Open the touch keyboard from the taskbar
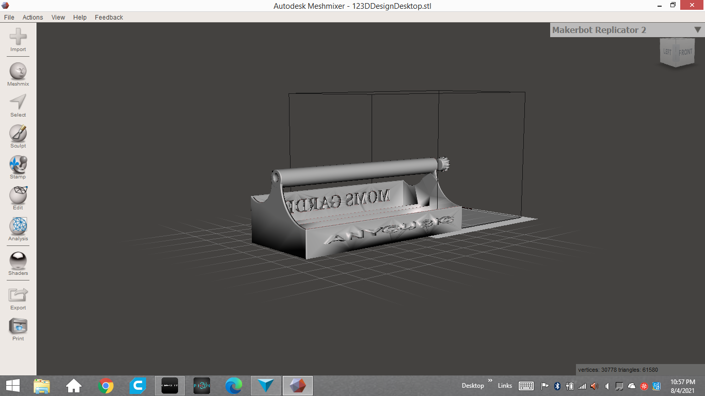 pyautogui.click(x=526, y=386)
